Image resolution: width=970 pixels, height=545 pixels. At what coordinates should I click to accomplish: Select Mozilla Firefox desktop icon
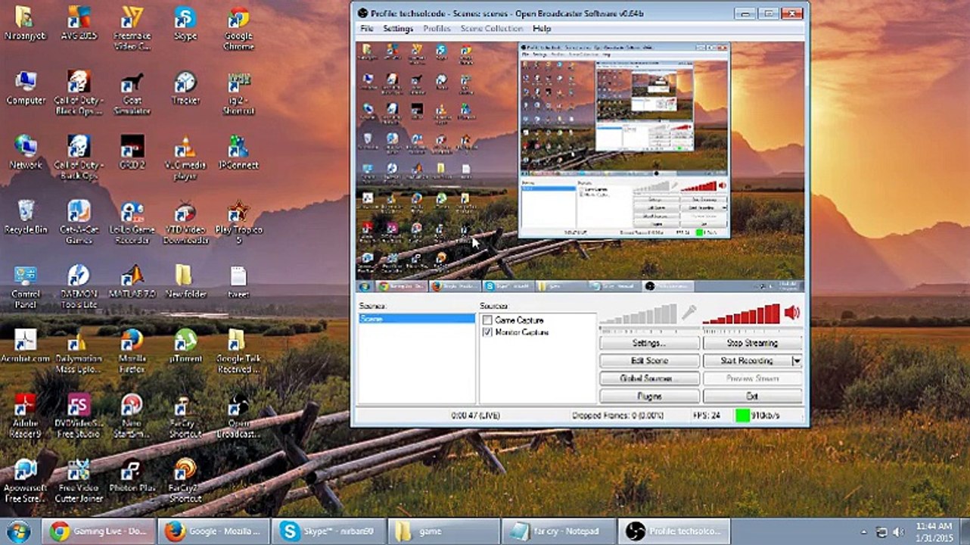[x=132, y=350]
